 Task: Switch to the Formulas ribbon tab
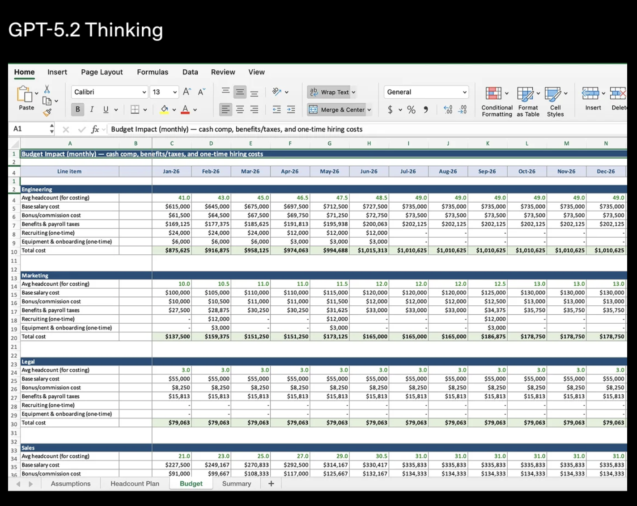153,72
